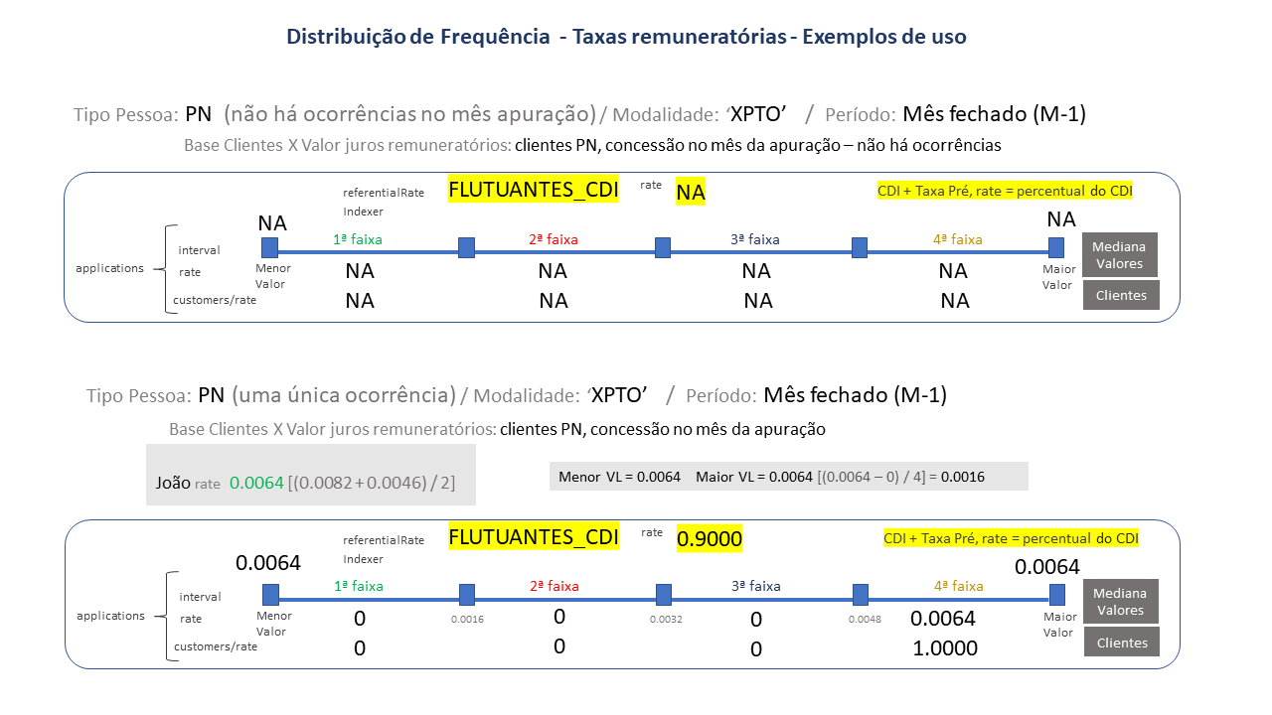
Task: Open Mediana Valores box in lower diagram
Action: [1120, 602]
